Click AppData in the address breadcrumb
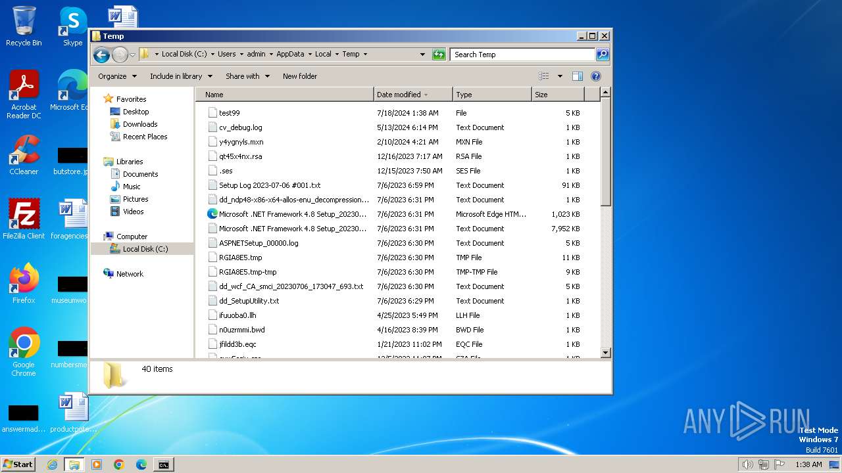 (290, 55)
